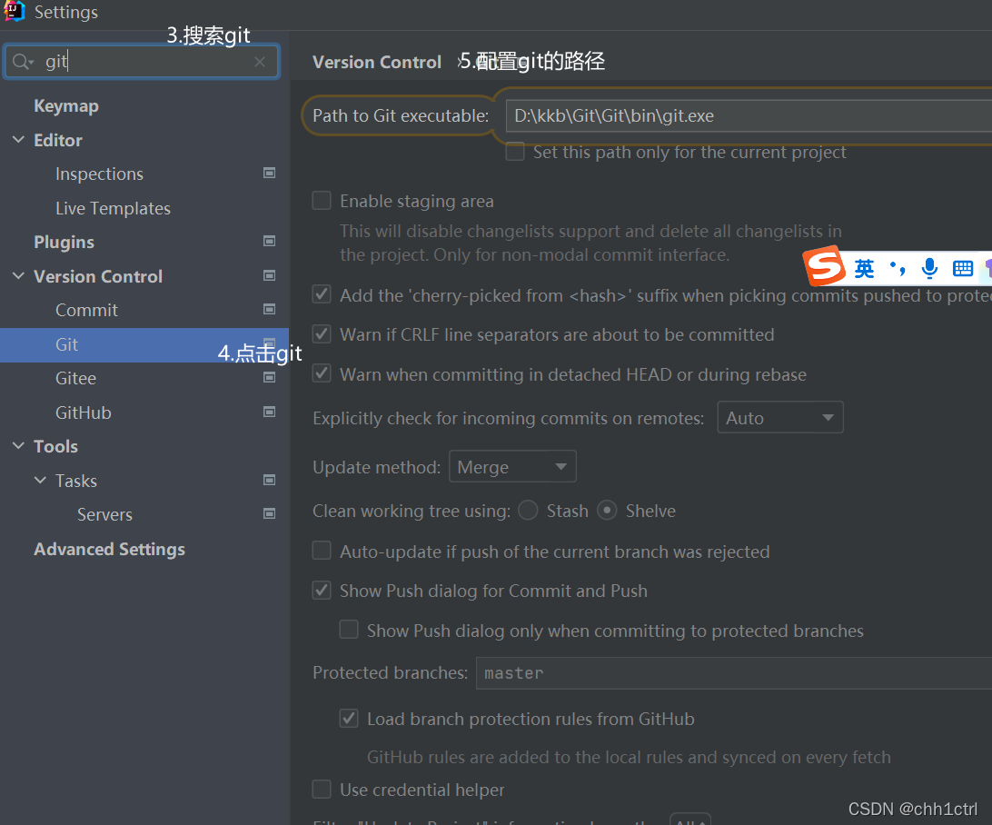Toggle Warn if CRLF line separators checkbox
Screen dimensions: 992x825
pyautogui.click(x=322, y=334)
